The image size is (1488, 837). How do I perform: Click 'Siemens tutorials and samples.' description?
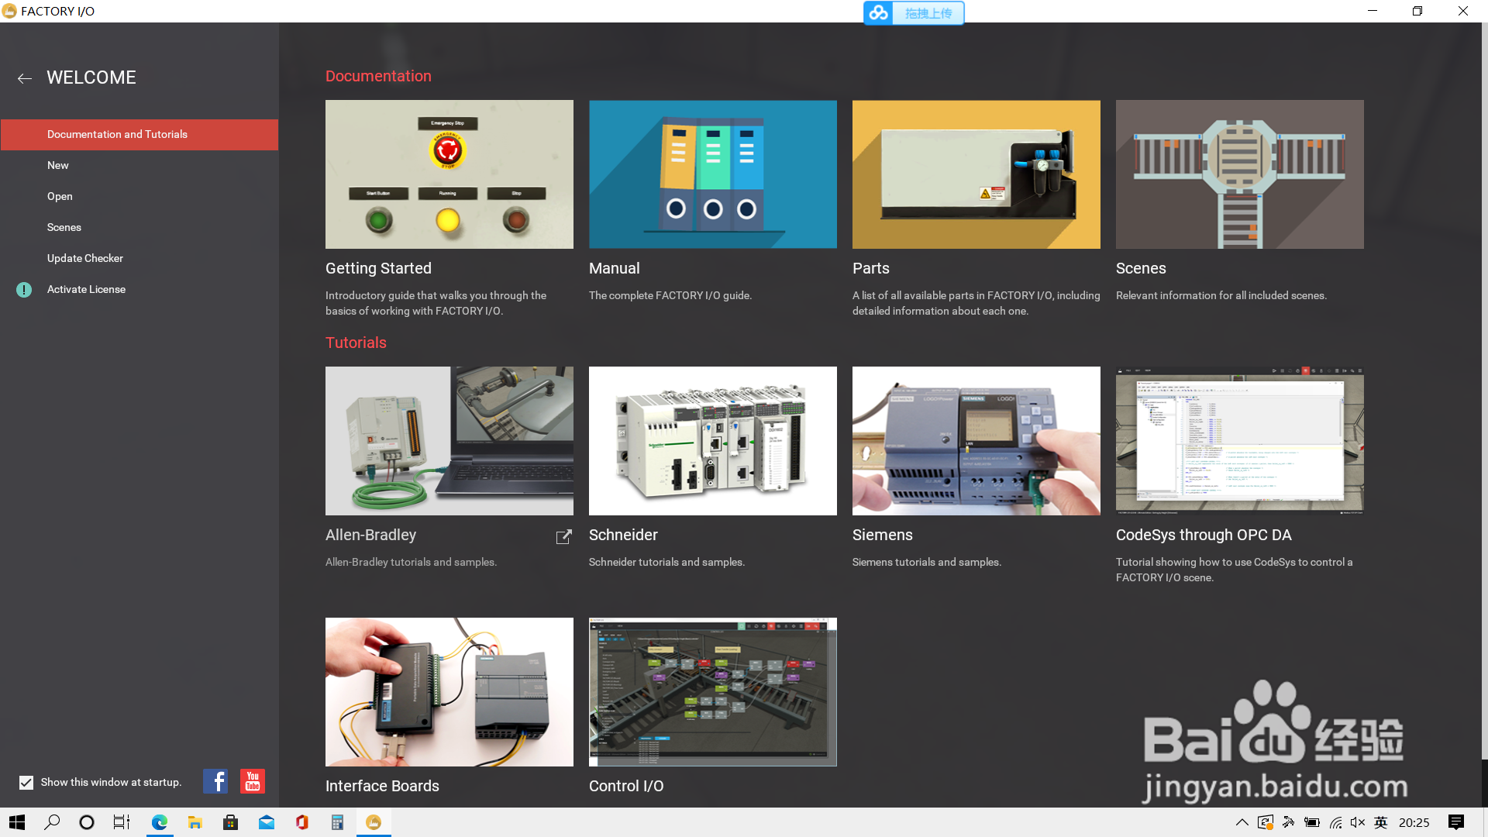927,563
